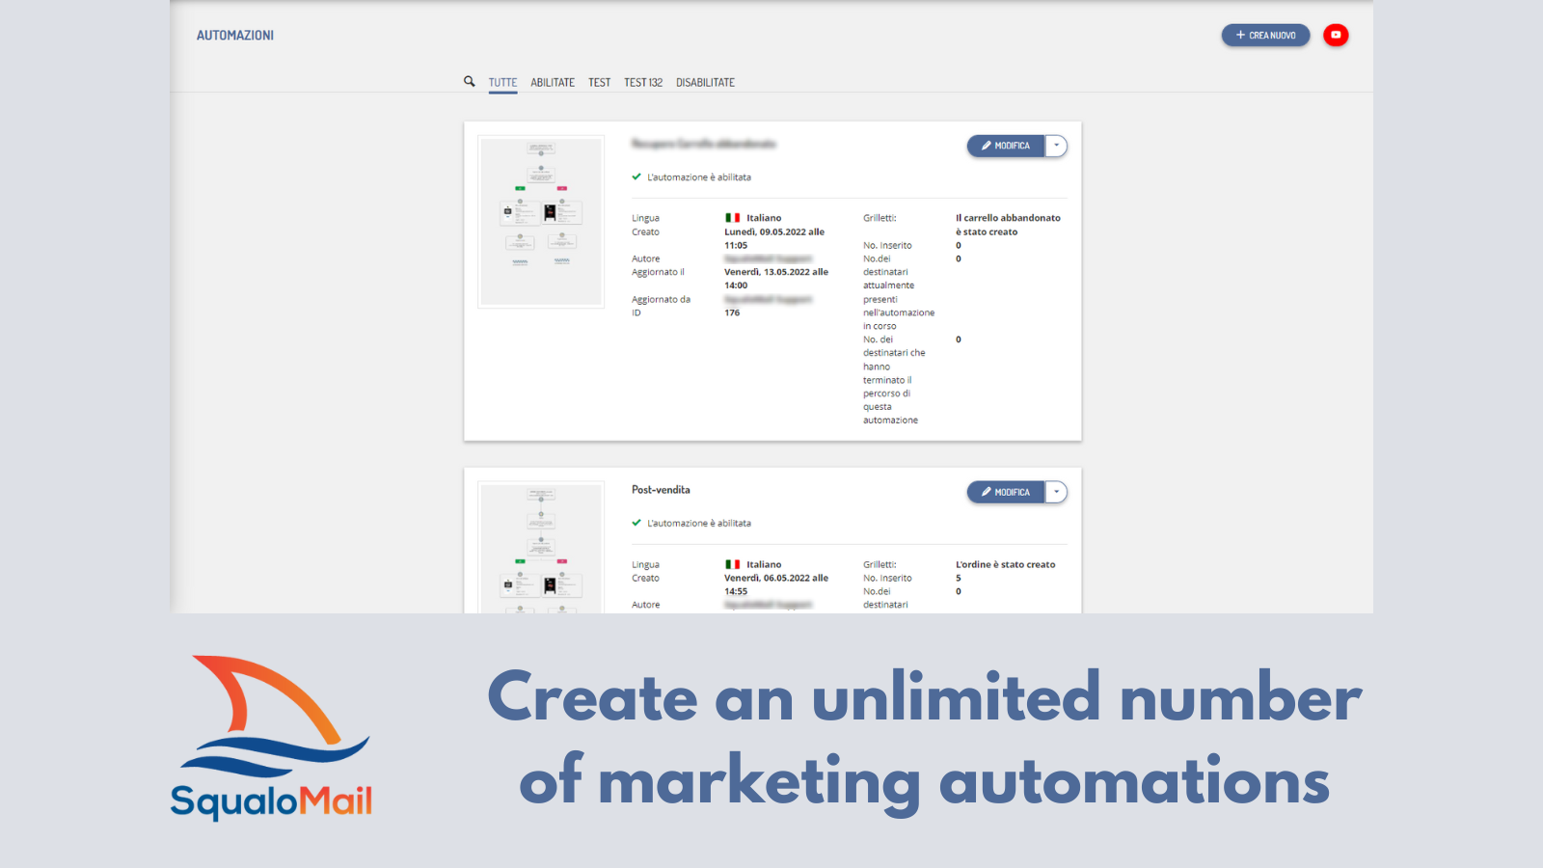Screen dimensions: 1543x868
Task: Select trigger text 'Il carrello abbandonato è stato creato'
Action: [x=1008, y=225]
